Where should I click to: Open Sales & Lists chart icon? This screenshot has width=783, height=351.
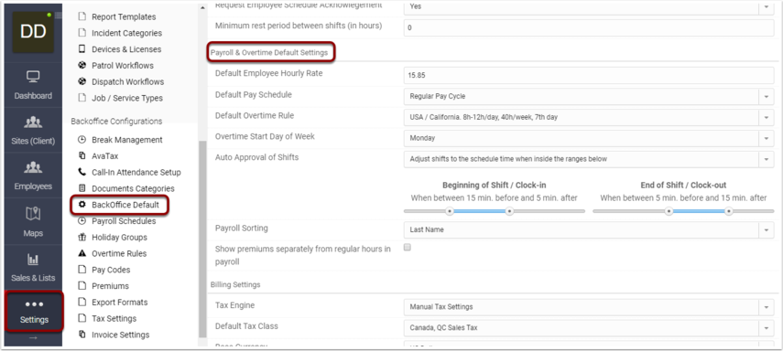point(33,260)
